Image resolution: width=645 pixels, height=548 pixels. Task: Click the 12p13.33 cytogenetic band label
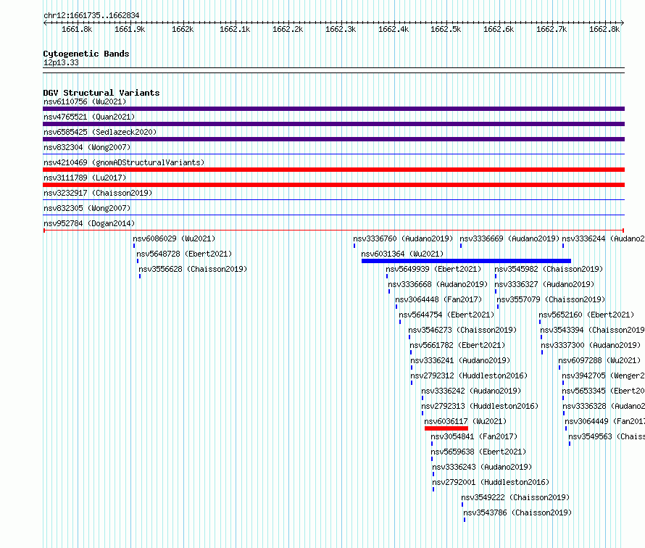(x=61, y=62)
